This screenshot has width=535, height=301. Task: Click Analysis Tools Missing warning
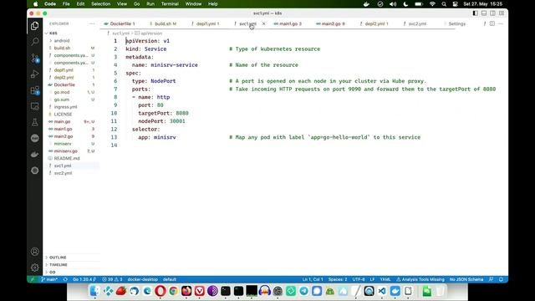(x=420, y=279)
